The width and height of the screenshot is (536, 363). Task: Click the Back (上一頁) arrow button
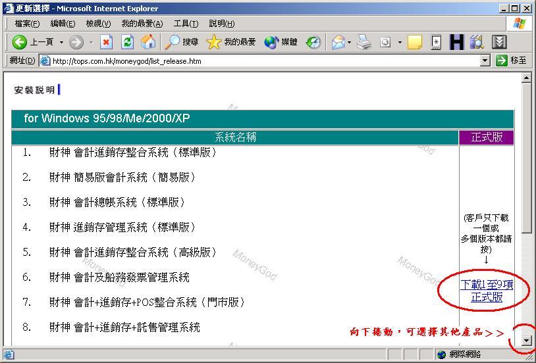19,42
